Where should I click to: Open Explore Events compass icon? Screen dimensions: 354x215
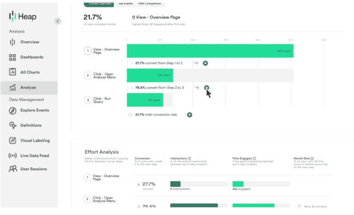pos(13,110)
